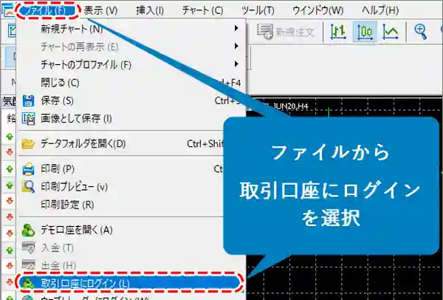Select 保存 (S) menu entry
Viewport: 443px width, 300px height.
pyautogui.click(x=131, y=100)
